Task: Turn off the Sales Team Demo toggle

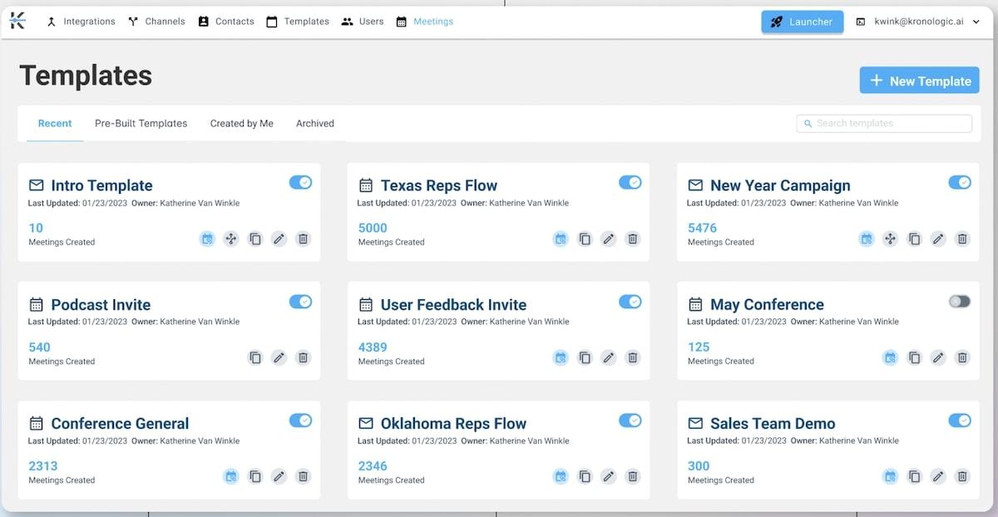Action: pyautogui.click(x=959, y=421)
